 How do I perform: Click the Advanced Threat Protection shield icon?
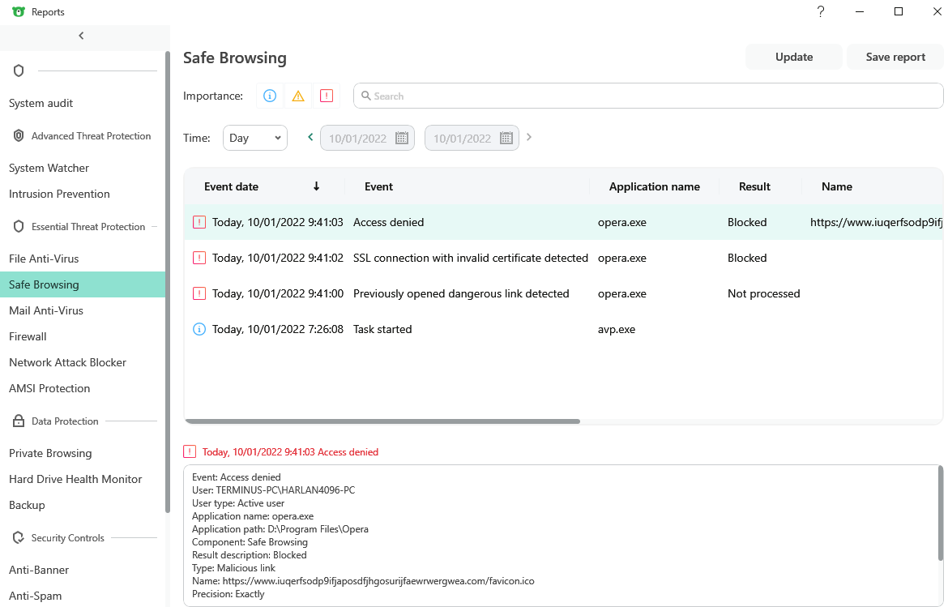19,136
